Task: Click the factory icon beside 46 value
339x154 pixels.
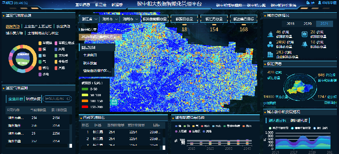Action: point(270,34)
